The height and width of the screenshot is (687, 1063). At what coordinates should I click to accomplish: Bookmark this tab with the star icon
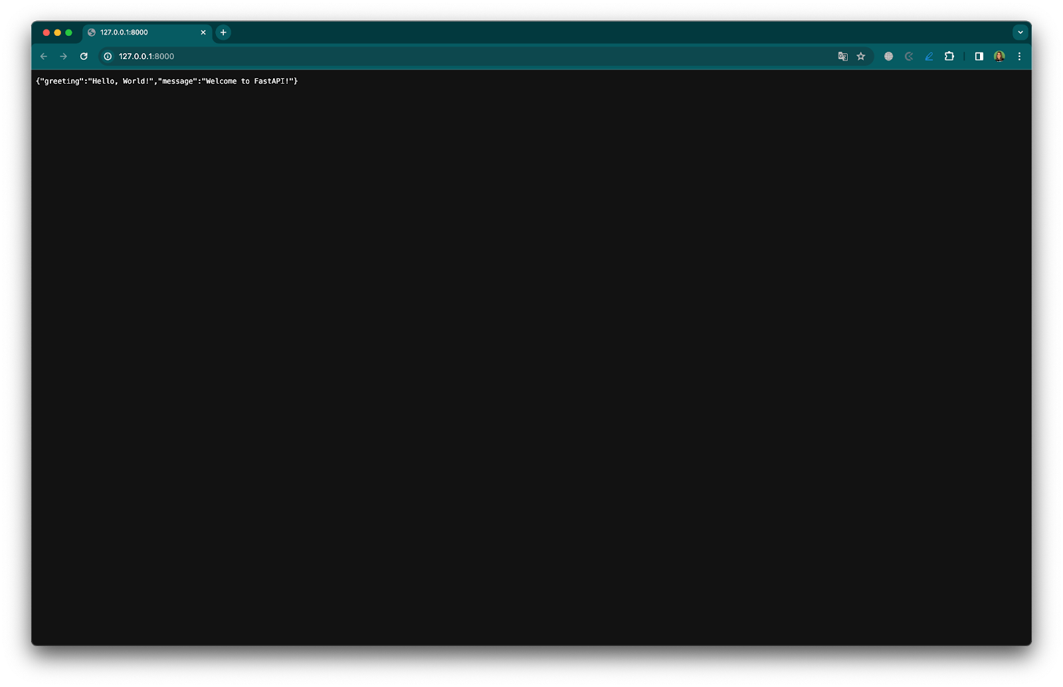point(861,56)
